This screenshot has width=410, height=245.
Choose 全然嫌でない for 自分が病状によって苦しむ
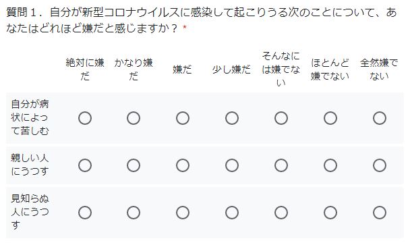coord(380,118)
